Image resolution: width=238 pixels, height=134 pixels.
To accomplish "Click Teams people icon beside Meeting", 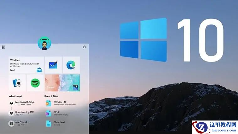I will click(x=11, y=103).
